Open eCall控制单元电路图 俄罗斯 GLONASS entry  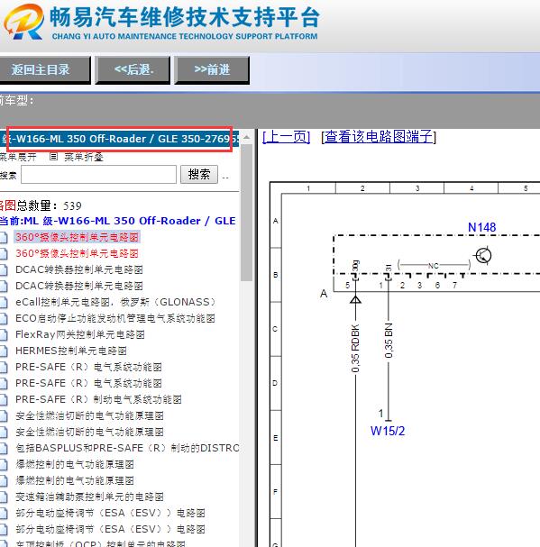(x=115, y=302)
